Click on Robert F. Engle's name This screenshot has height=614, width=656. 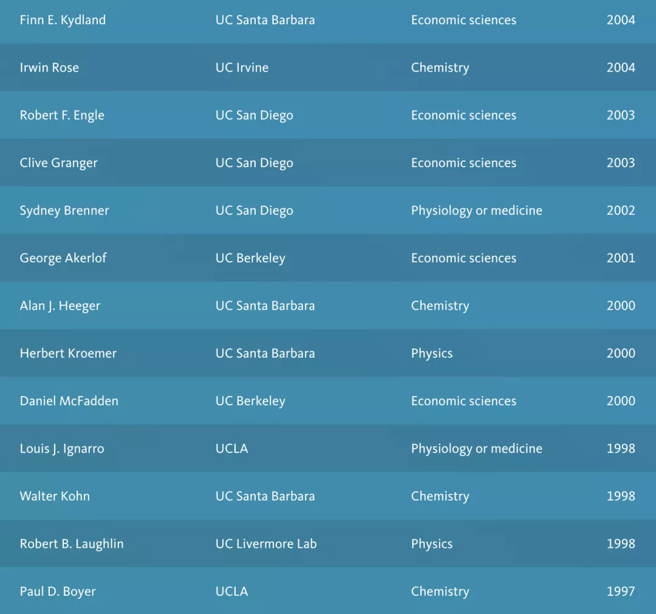pos(62,115)
